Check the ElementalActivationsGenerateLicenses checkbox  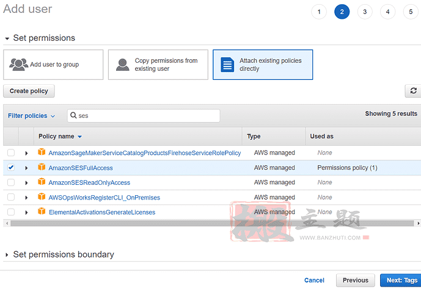pos(11,212)
